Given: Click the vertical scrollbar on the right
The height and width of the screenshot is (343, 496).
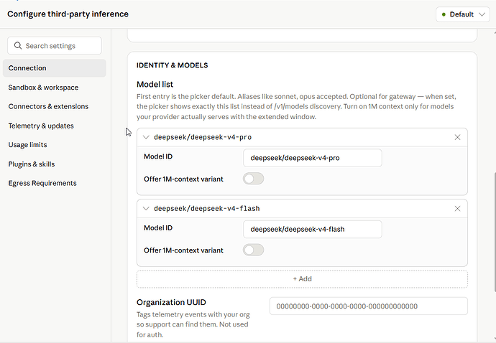Looking at the screenshot, I should pos(494,232).
